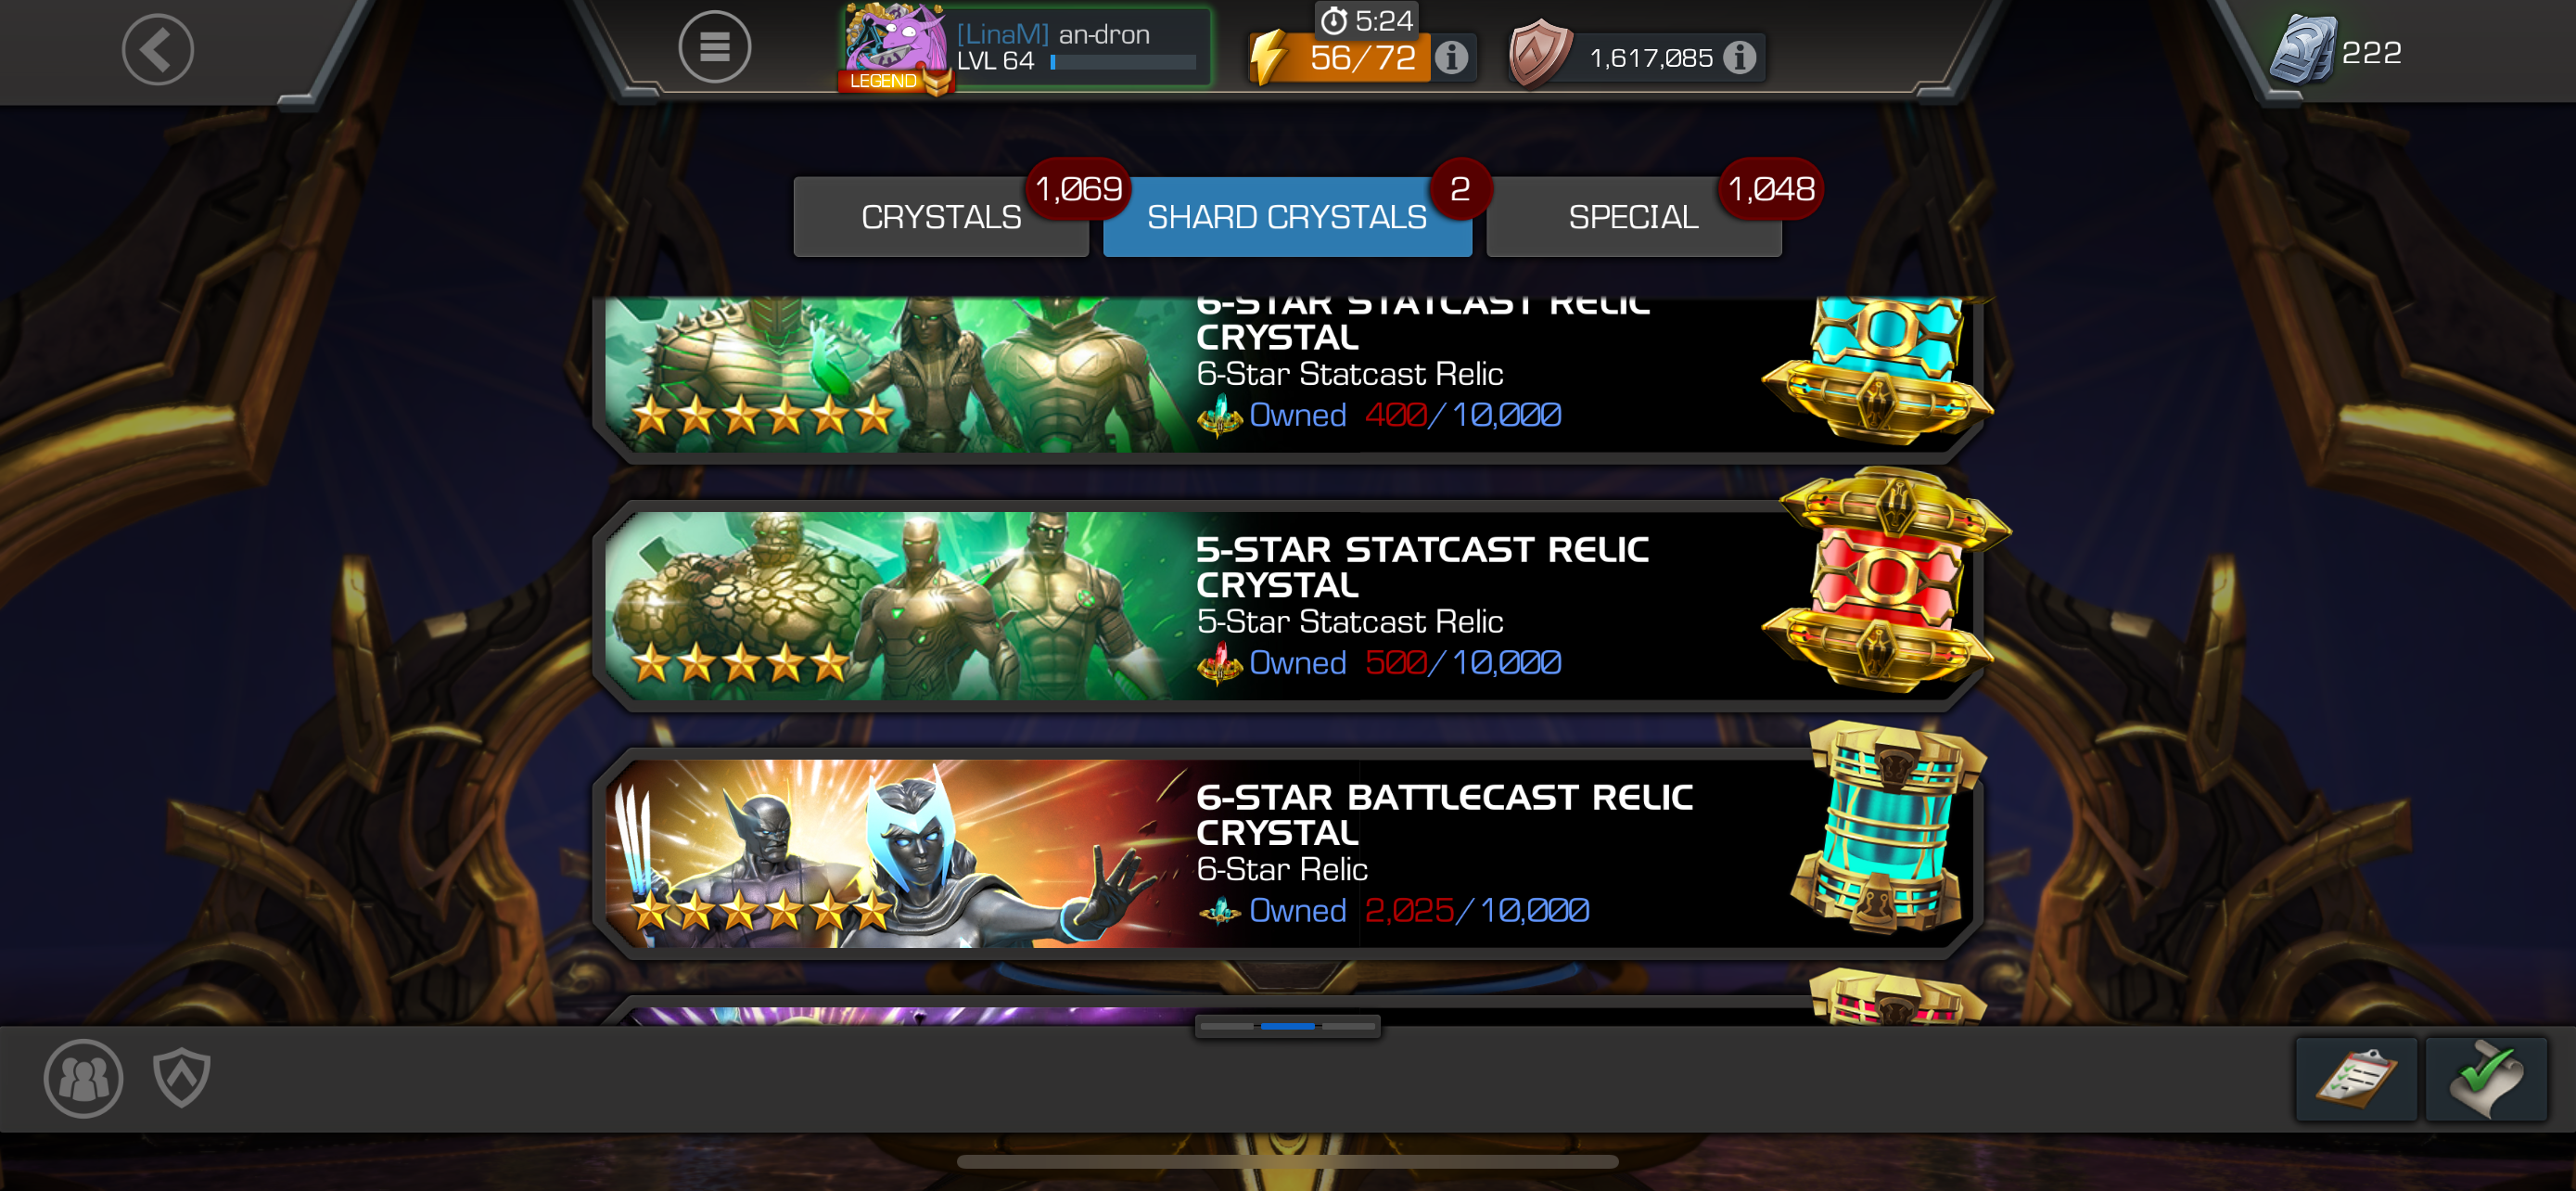Switch to the Special tab
This screenshot has width=2576, height=1191.
coord(1633,217)
